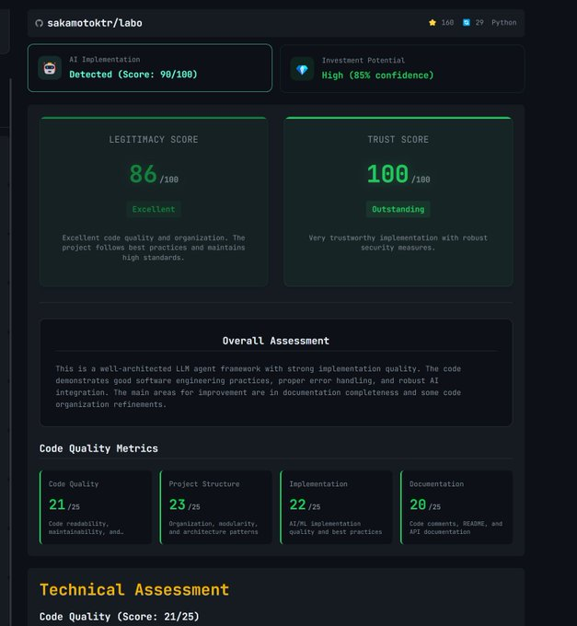Click the Code Quality (Score: 21/25) subheading
The width and height of the screenshot is (577, 626).
[x=119, y=617]
